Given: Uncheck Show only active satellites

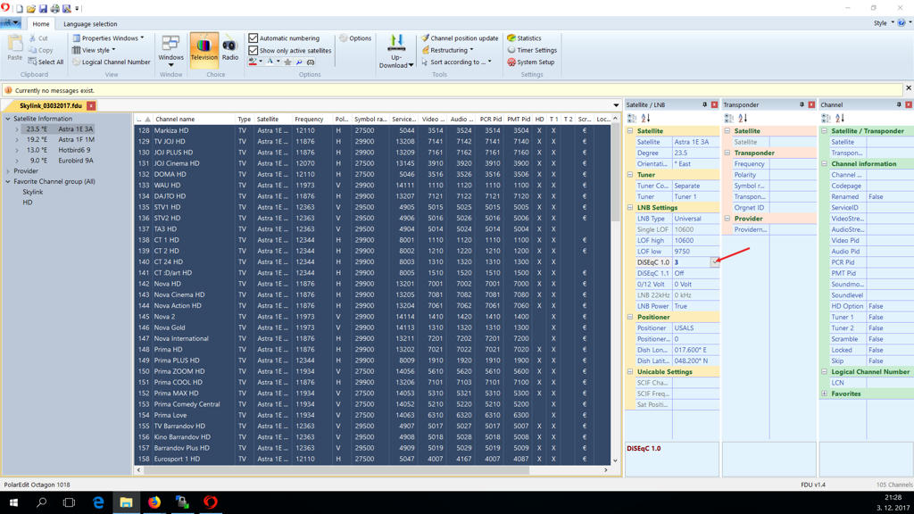Looking at the screenshot, I should (x=253, y=51).
